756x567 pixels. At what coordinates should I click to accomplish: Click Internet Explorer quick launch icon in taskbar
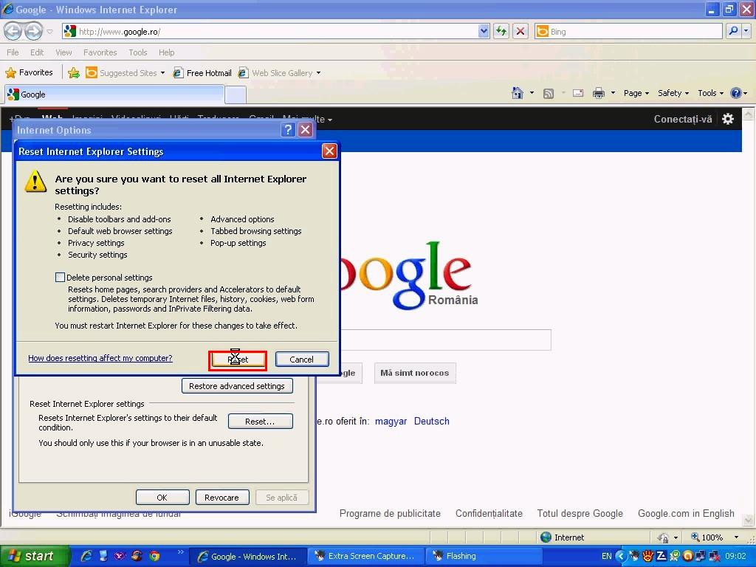[87, 556]
